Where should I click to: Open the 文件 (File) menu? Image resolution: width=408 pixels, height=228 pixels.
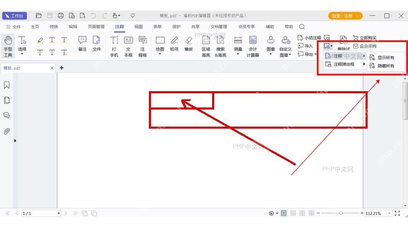coord(13,27)
